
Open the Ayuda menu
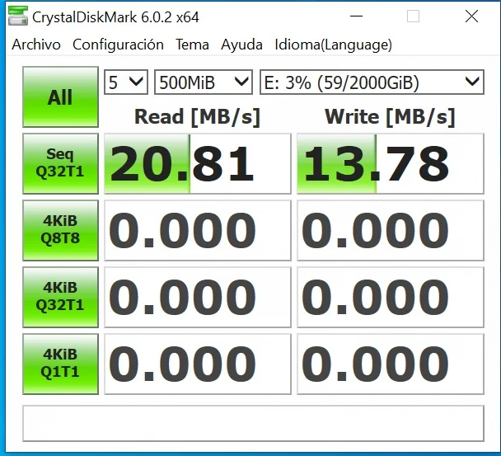(241, 45)
